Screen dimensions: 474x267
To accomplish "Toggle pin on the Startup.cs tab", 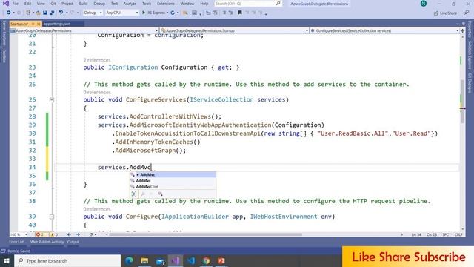I will pyautogui.click(x=33, y=24).
